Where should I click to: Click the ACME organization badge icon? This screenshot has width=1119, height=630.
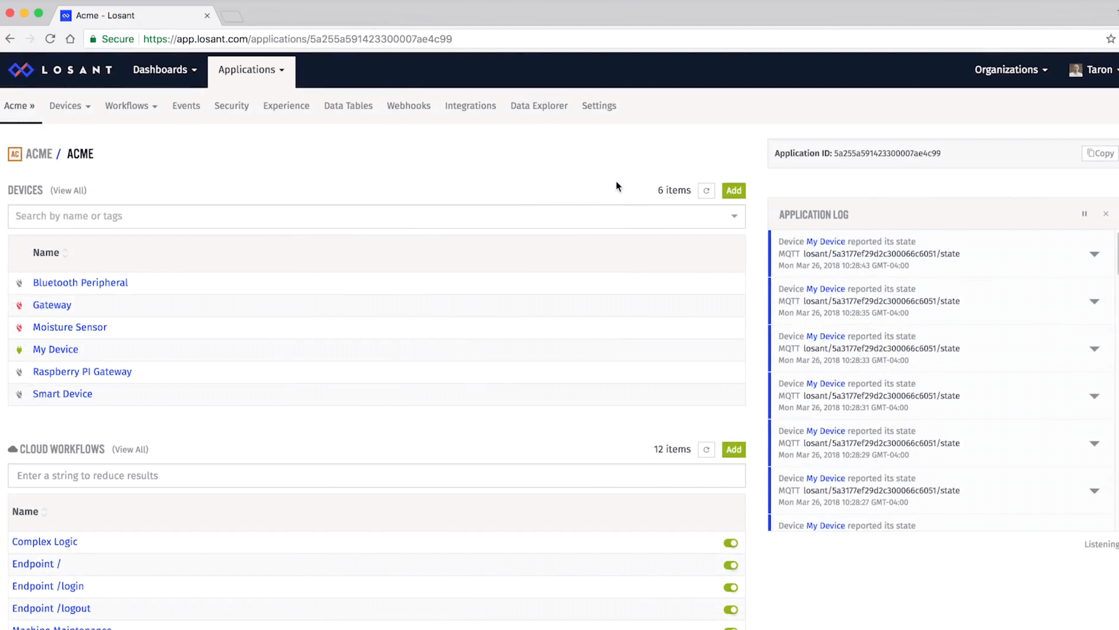(x=15, y=154)
